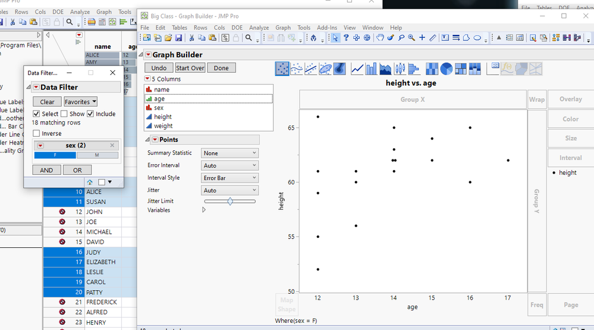Click the Clear button in Data Filter
The width and height of the screenshot is (594, 330).
48,102
